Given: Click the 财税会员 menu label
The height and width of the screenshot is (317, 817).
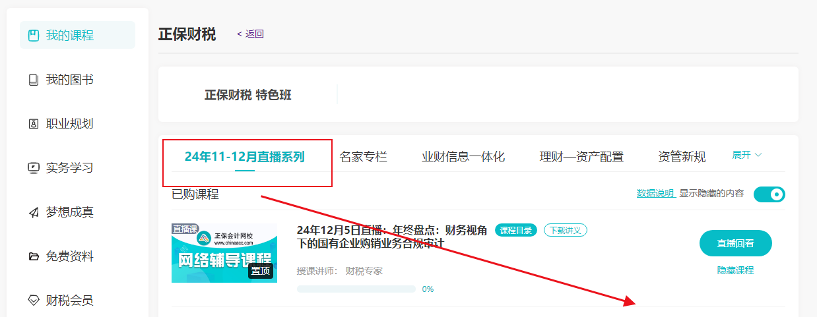Looking at the screenshot, I should [70, 301].
